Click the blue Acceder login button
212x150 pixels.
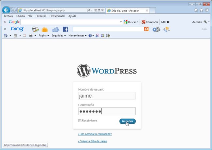coord(128,121)
